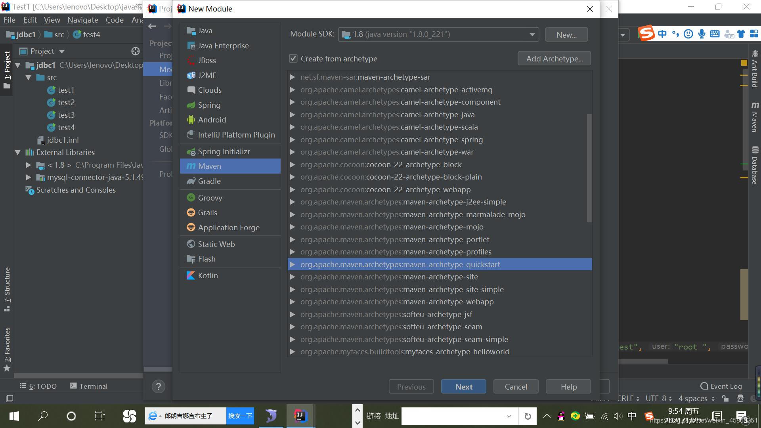
Task: Click the Help button
Action: [x=568, y=386]
